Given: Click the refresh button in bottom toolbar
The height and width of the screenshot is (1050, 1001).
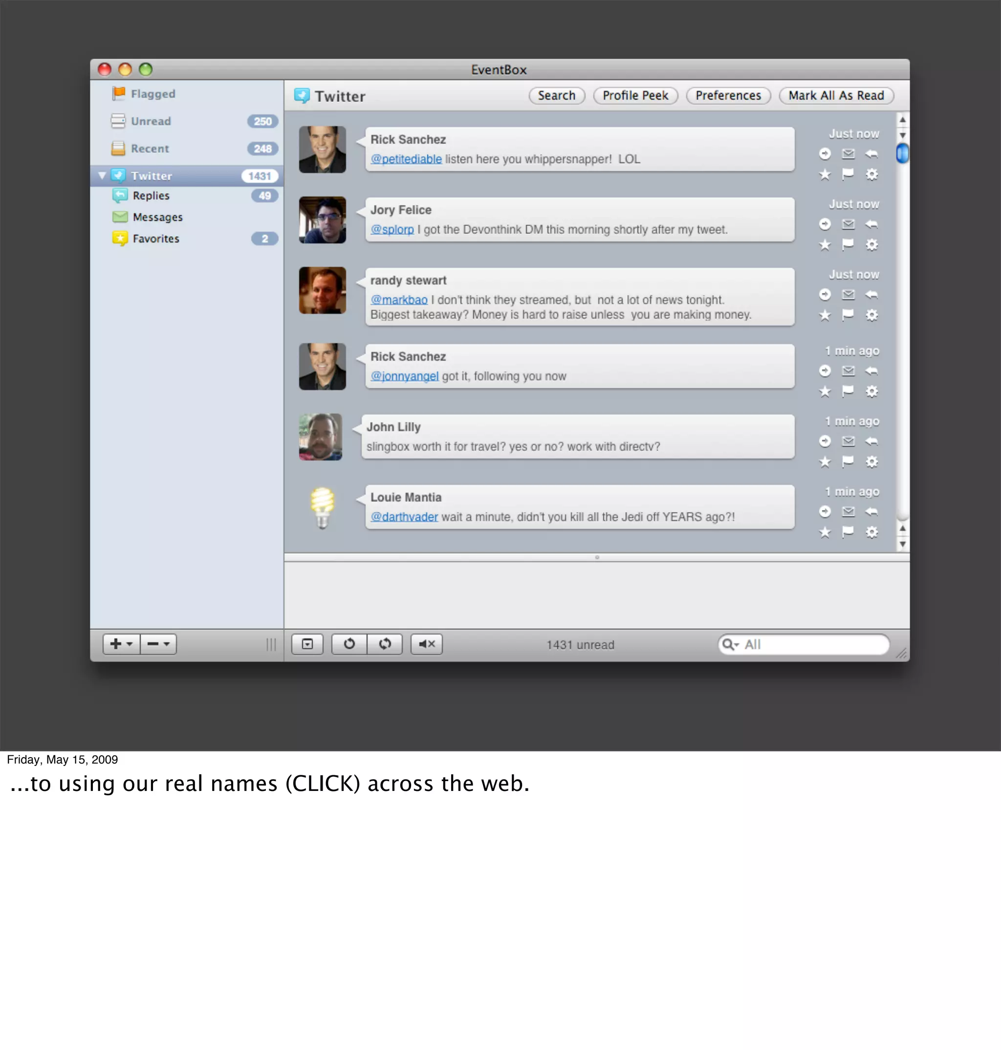Looking at the screenshot, I should tap(349, 644).
